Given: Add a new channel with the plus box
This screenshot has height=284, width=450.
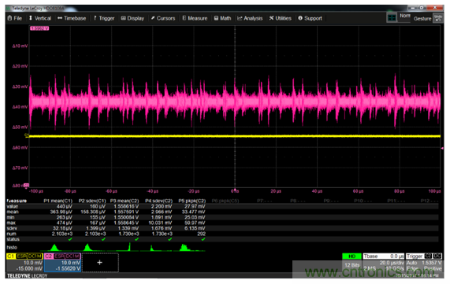Looking at the screenshot, I should pos(100,262).
